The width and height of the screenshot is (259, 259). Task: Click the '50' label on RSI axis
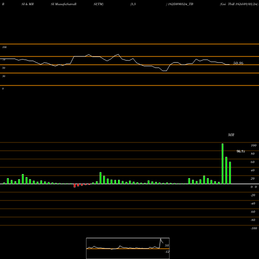pyautogui.click(x=4, y=68)
